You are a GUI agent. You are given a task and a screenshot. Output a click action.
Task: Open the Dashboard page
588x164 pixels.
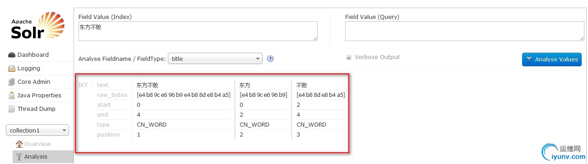(x=33, y=55)
